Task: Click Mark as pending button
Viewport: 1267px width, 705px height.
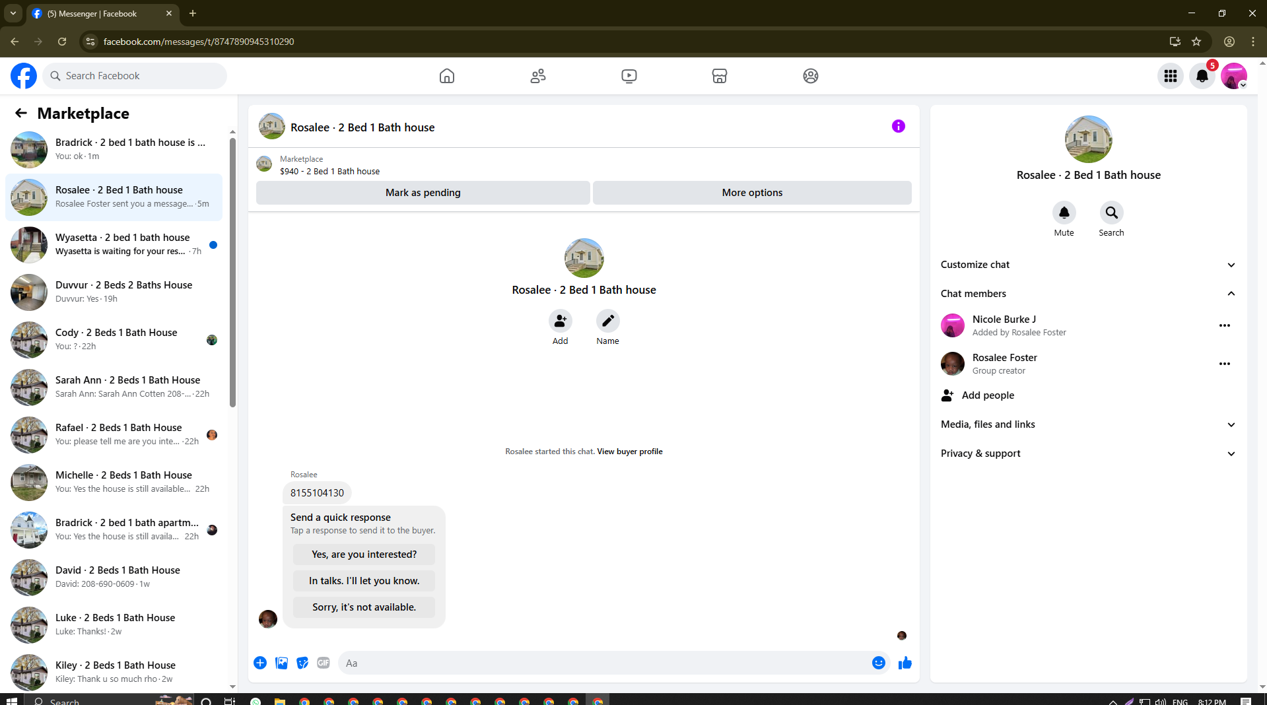Action: tap(423, 193)
